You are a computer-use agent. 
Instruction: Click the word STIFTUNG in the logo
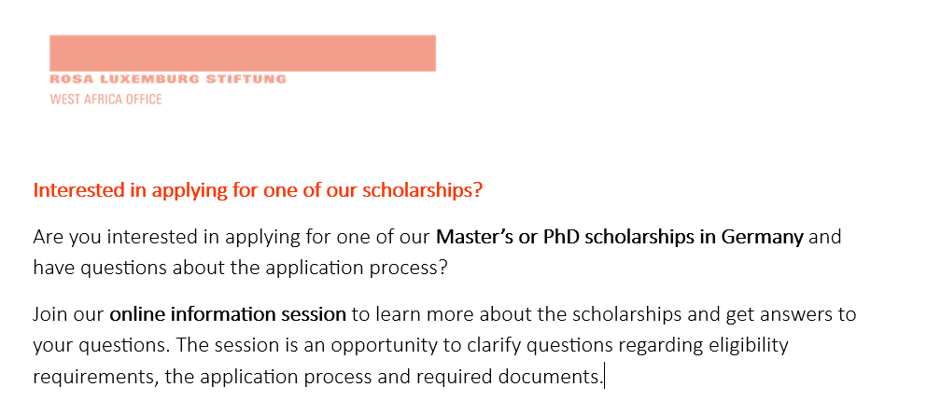click(246, 79)
